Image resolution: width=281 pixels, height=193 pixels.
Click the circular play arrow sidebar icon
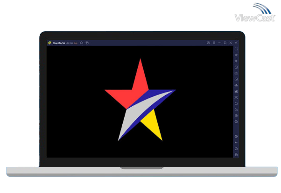coord(236,79)
